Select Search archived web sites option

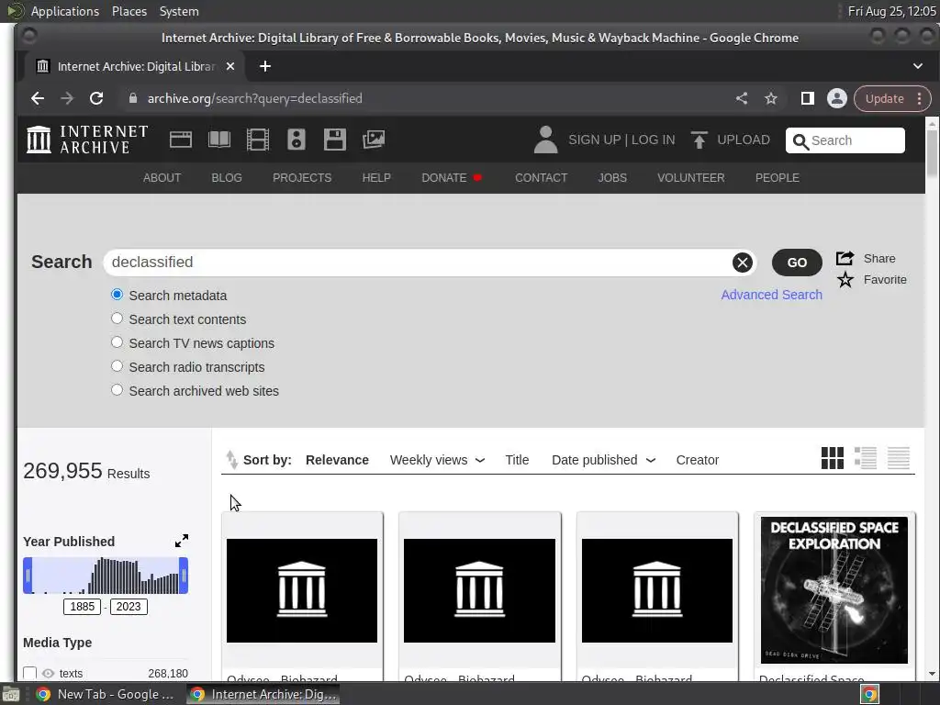[x=117, y=390]
